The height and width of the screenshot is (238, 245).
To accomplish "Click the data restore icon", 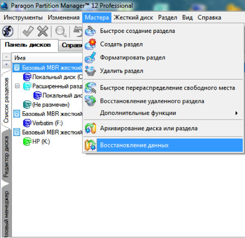I will point(90,145).
